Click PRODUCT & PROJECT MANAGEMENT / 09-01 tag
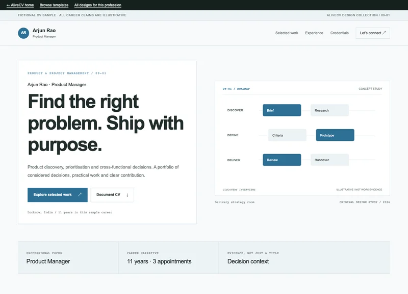This screenshot has width=408, height=294. (67, 73)
